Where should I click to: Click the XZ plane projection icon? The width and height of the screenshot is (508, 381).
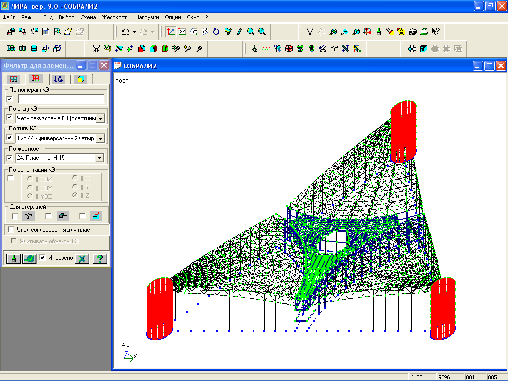click(x=182, y=32)
